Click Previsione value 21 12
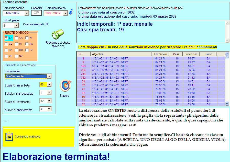This screenshot has width=230, height=162. [x=191, y=78]
